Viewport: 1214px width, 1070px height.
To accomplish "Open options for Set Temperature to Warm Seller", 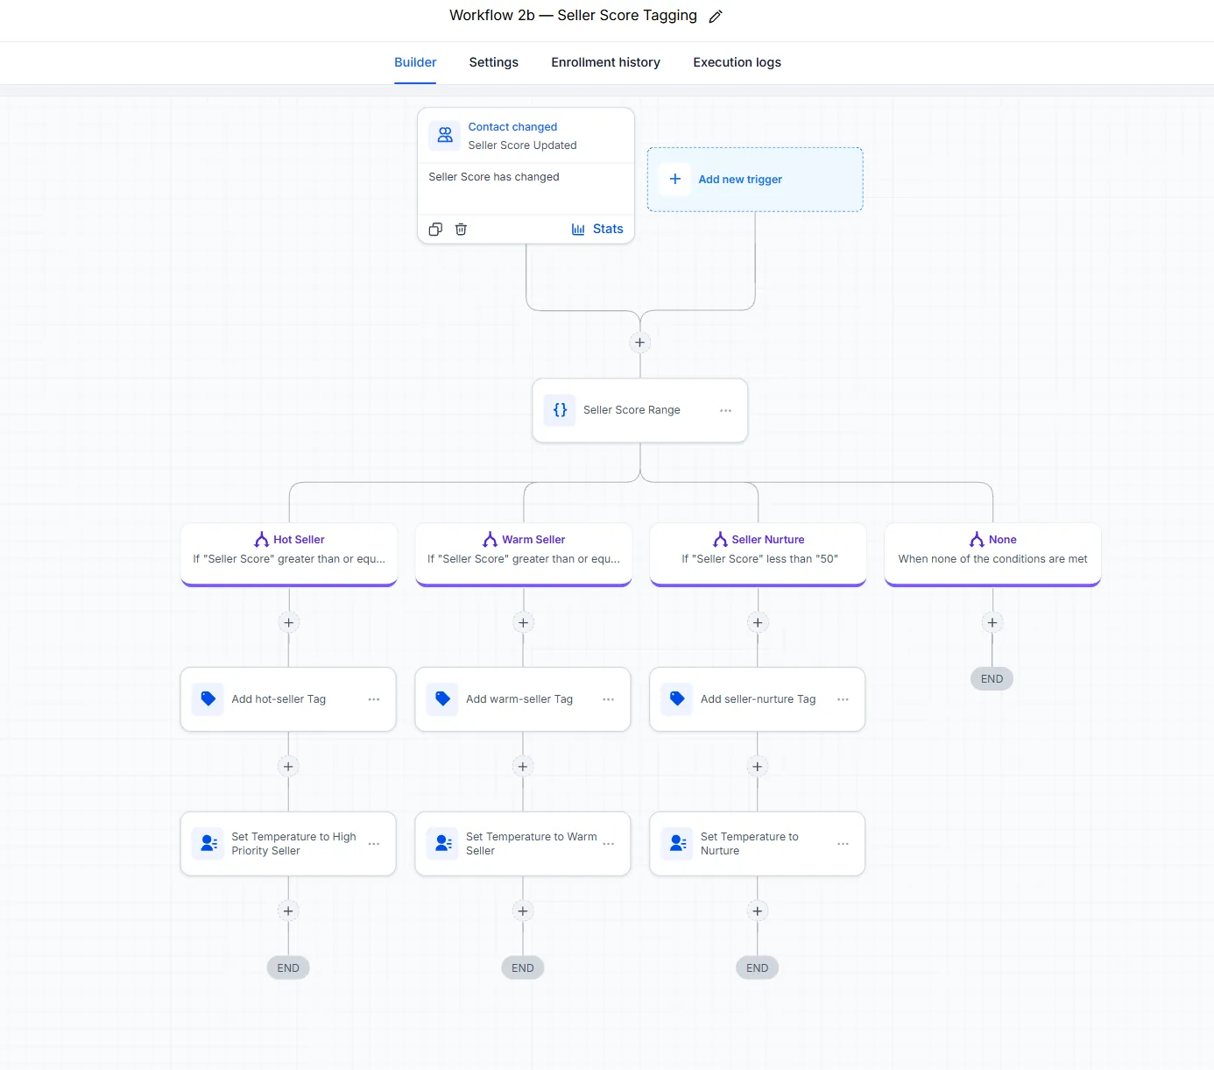I will point(609,844).
